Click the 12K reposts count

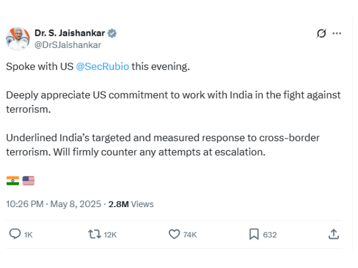tap(110, 235)
